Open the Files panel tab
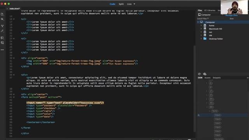Image resolution: width=249 pixels, height=140 pixels. point(200,10)
